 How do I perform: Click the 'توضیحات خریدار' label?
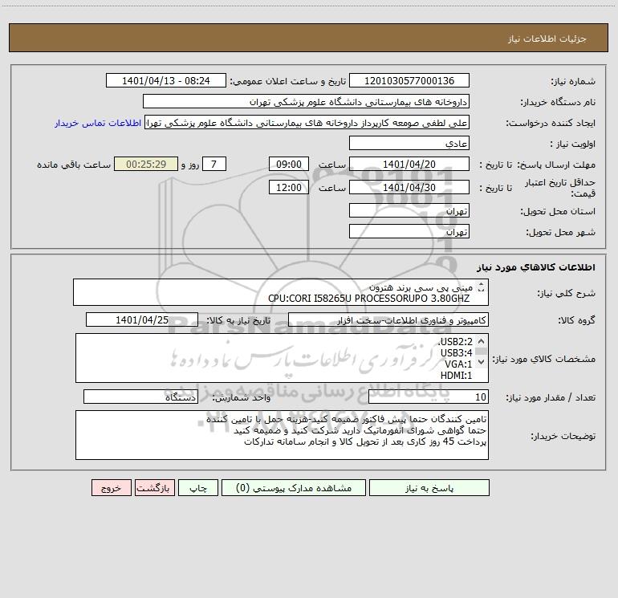(x=563, y=437)
